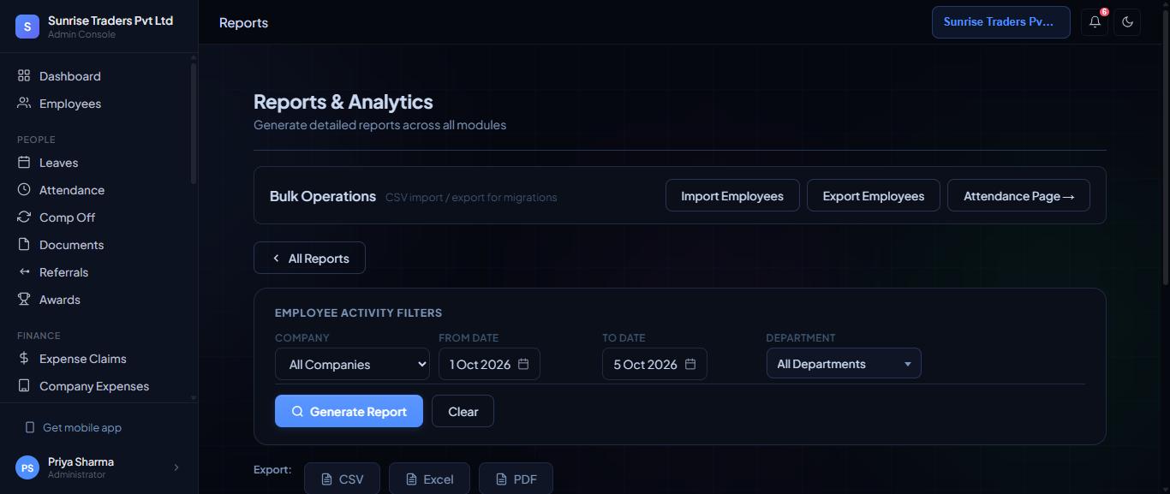Click the back chevron in All Reports
Image resolution: width=1170 pixels, height=494 pixels.
(x=276, y=258)
